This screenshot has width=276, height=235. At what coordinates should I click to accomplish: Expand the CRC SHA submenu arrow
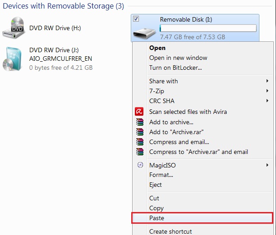(267, 101)
